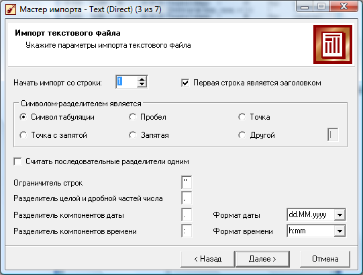The width and height of the screenshot is (363, 275).
Task: Cancel the wizard with 'Отмена'
Action: point(325,259)
